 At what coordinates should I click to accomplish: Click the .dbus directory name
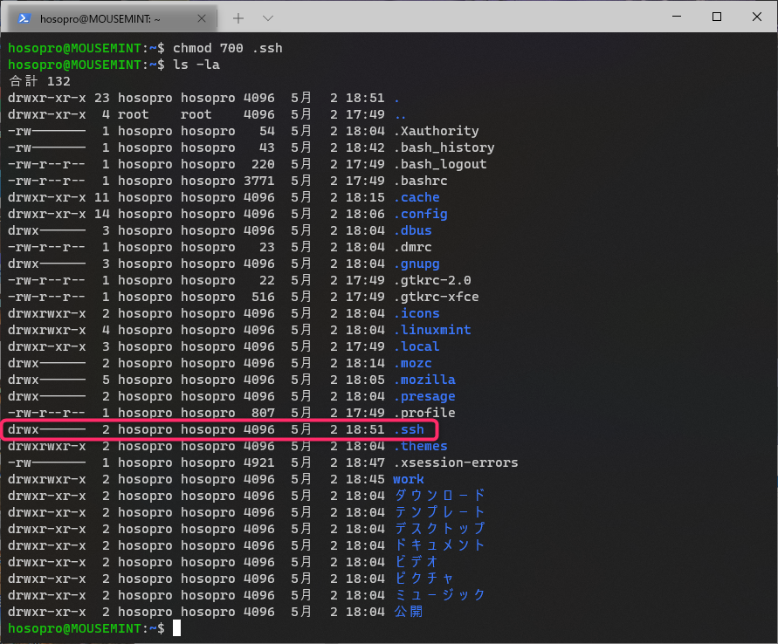click(x=413, y=230)
